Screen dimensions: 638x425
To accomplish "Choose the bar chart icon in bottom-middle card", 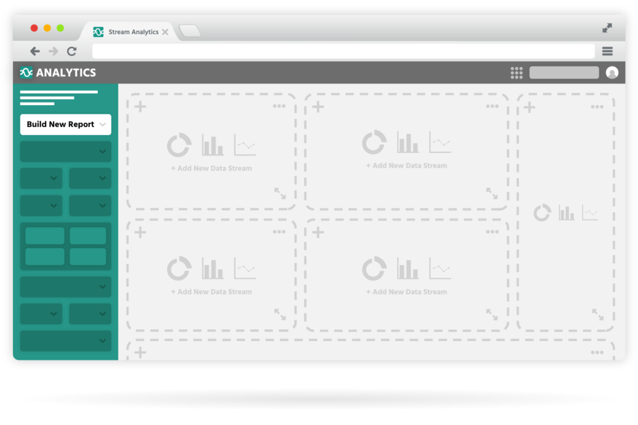I will [x=407, y=268].
